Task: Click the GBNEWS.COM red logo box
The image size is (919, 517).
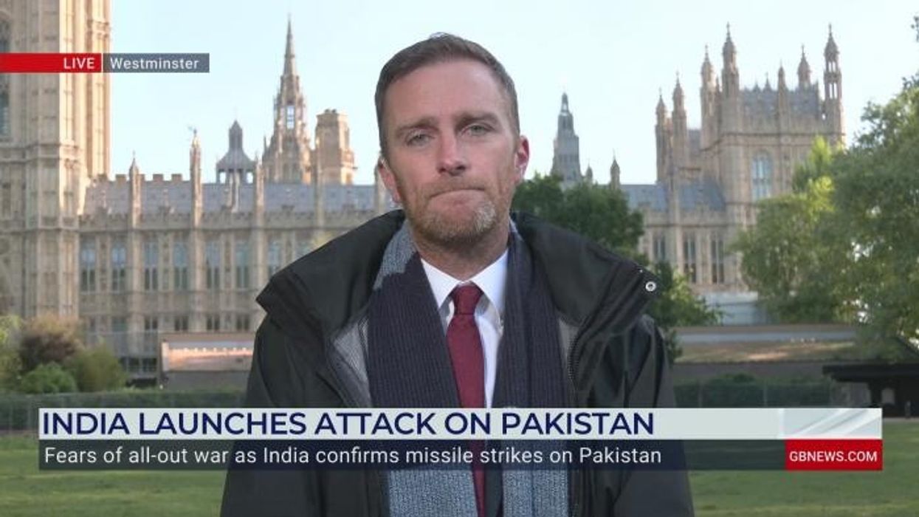Action: click(x=833, y=455)
